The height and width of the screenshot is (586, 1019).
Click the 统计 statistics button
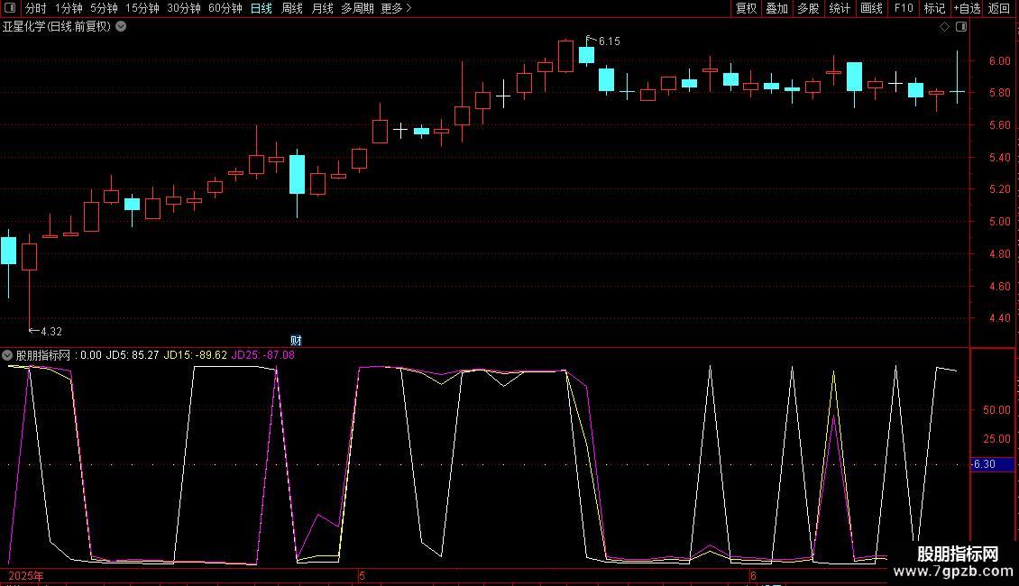pos(840,8)
